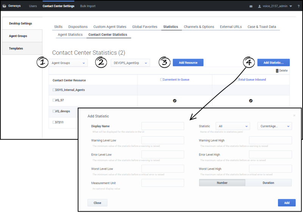
Task: Open the DEVOPS_AgentGrp dropdown
Action: tap(130, 63)
